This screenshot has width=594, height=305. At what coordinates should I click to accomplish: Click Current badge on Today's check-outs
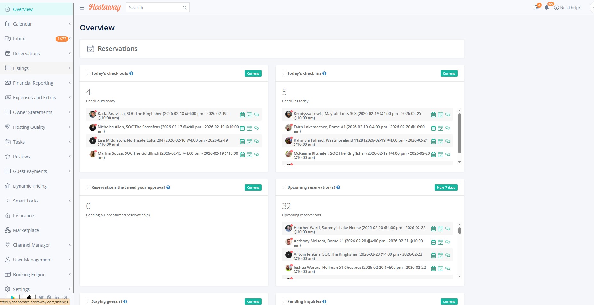[x=253, y=73]
